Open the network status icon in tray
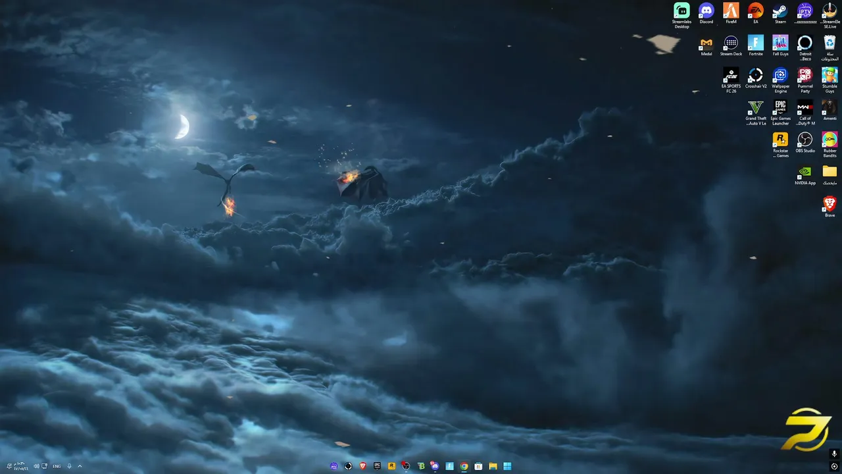This screenshot has height=474, width=842. pyautogui.click(x=44, y=466)
